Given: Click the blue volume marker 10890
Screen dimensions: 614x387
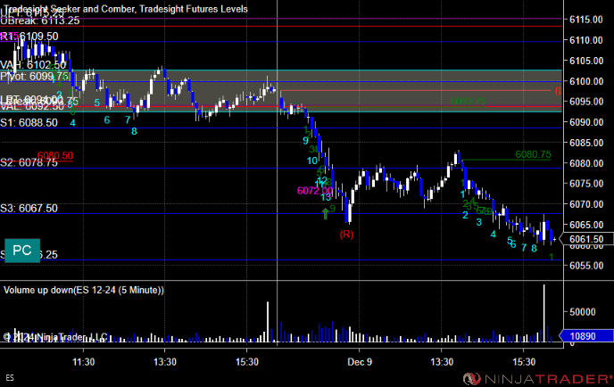Looking at the screenshot, I should click(586, 336).
